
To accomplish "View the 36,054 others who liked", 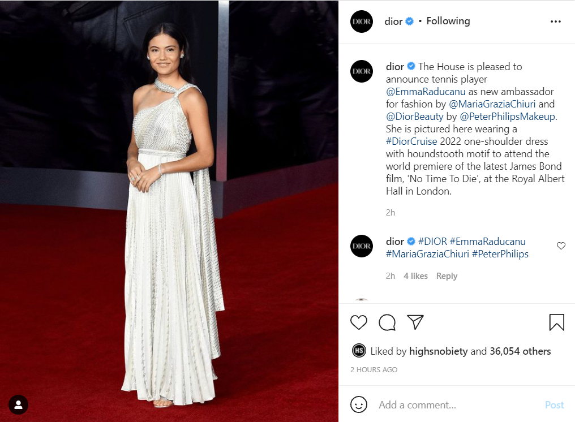I will tap(520, 351).
